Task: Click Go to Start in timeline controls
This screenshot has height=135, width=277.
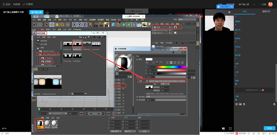Action: (x=81, y=114)
